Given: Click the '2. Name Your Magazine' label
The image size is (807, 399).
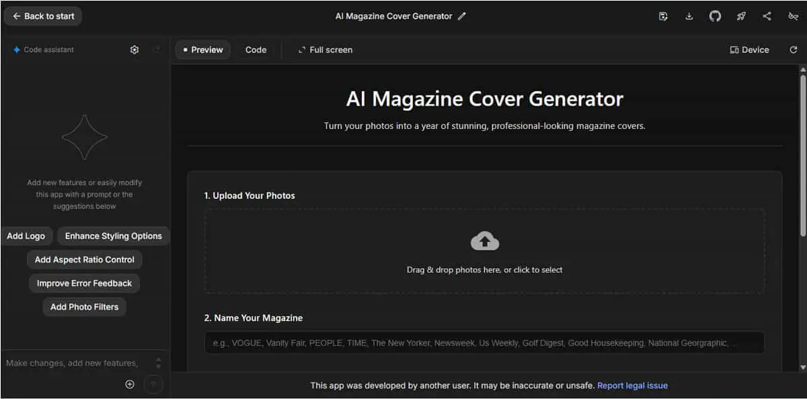Looking at the screenshot, I should tap(254, 318).
